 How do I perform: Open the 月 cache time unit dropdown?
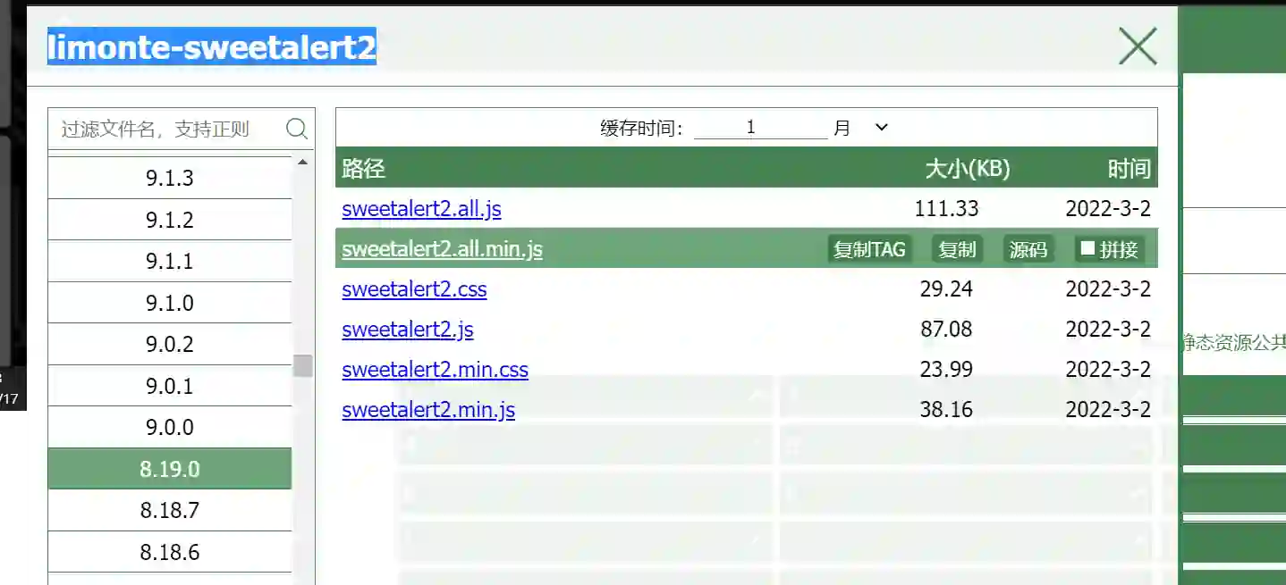[x=860, y=128]
